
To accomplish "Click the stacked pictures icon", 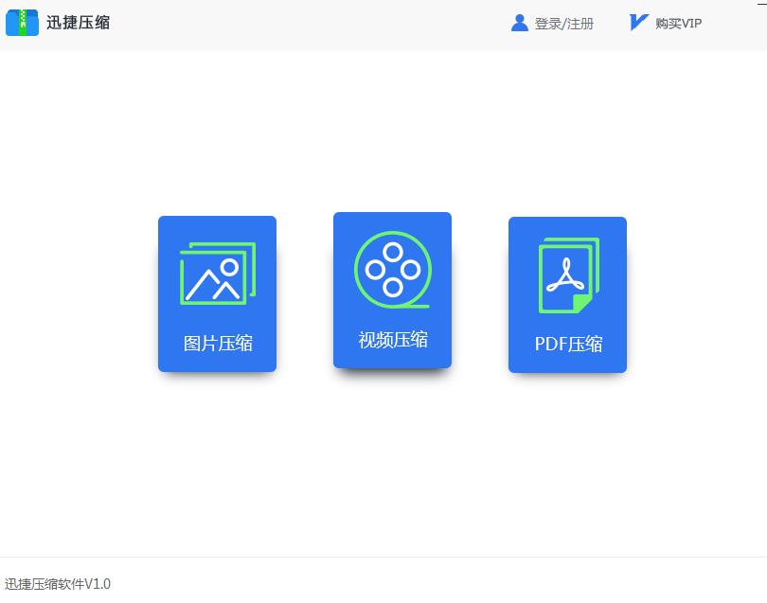I will (x=218, y=274).
